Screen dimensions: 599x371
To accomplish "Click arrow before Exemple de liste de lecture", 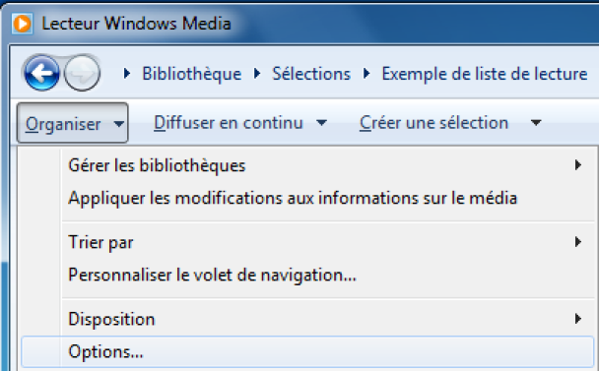I will point(366,73).
